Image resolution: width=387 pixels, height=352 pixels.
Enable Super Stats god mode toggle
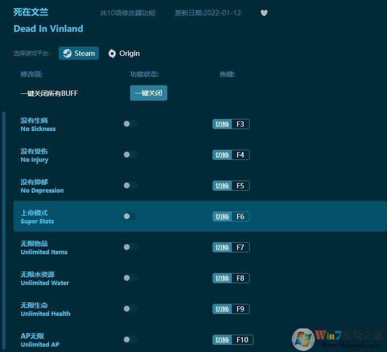[x=129, y=216]
